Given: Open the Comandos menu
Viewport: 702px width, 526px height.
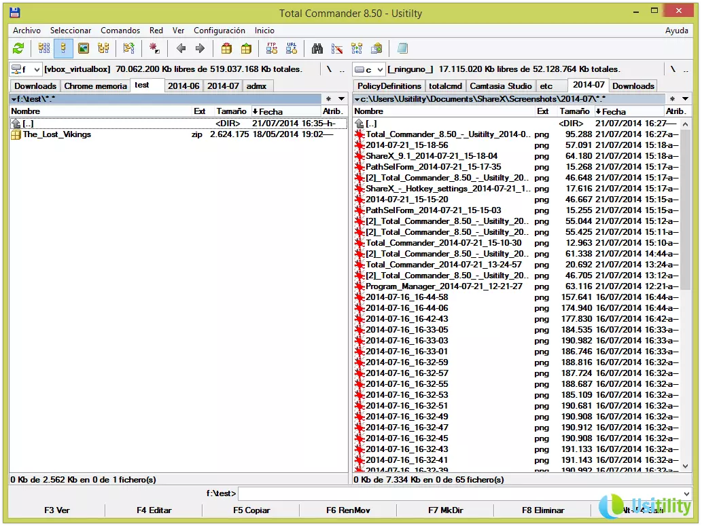Looking at the screenshot, I should point(120,31).
